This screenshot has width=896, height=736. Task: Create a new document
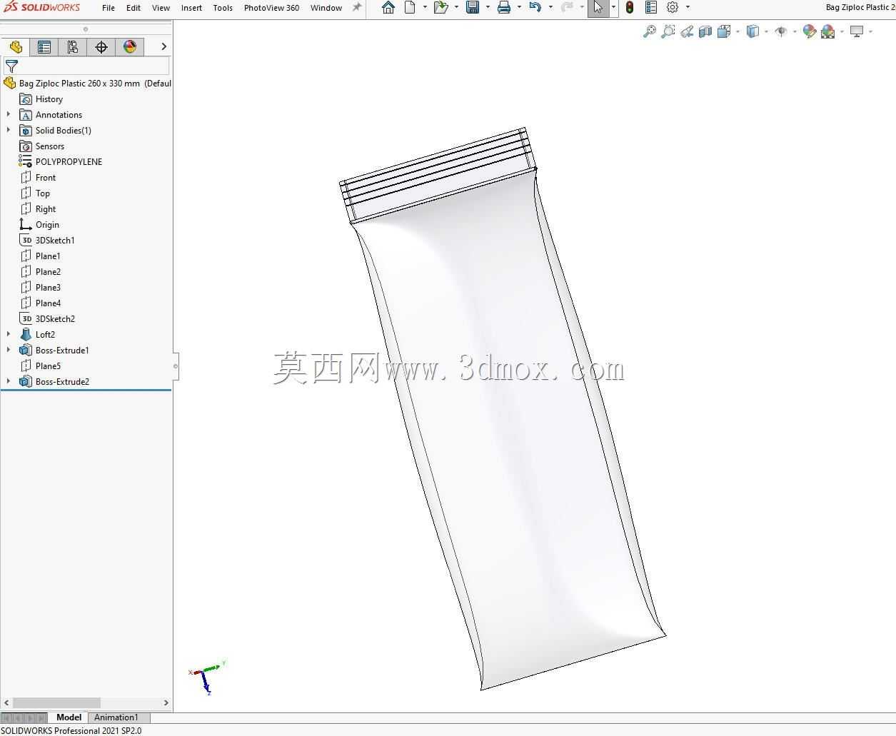tap(410, 8)
